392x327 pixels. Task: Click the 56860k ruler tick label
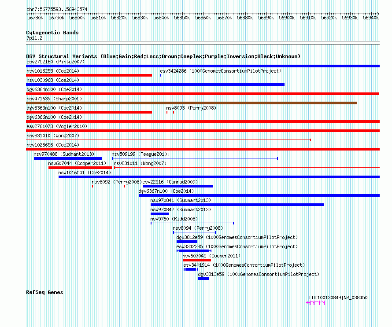pyautogui.click(x=203, y=18)
